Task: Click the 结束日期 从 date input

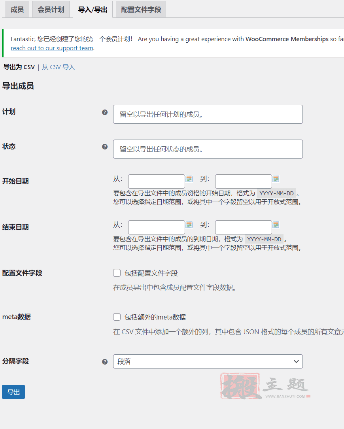Action: (x=157, y=227)
